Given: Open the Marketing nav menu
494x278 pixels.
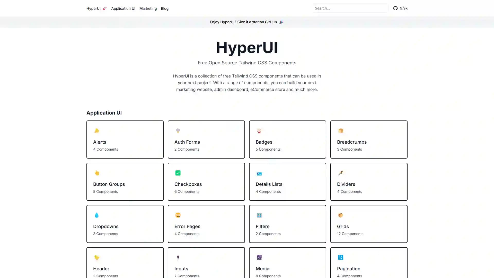Looking at the screenshot, I should [x=148, y=8].
